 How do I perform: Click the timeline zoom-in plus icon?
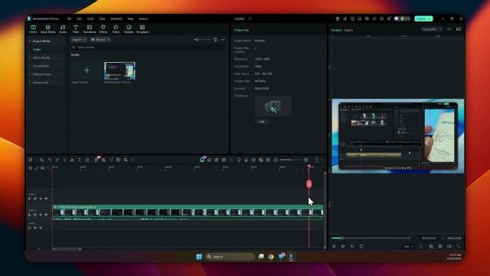(306, 160)
